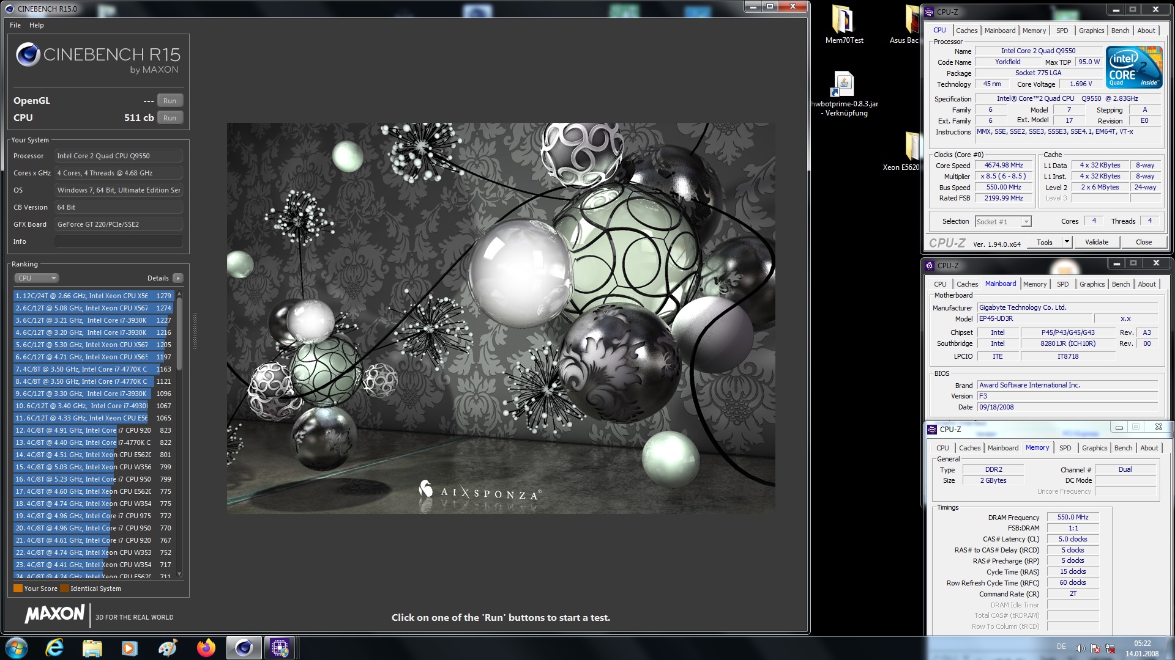The width and height of the screenshot is (1175, 660).
Task: Click the DRAM Frequency 550.0 MHz value
Action: (x=1073, y=517)
